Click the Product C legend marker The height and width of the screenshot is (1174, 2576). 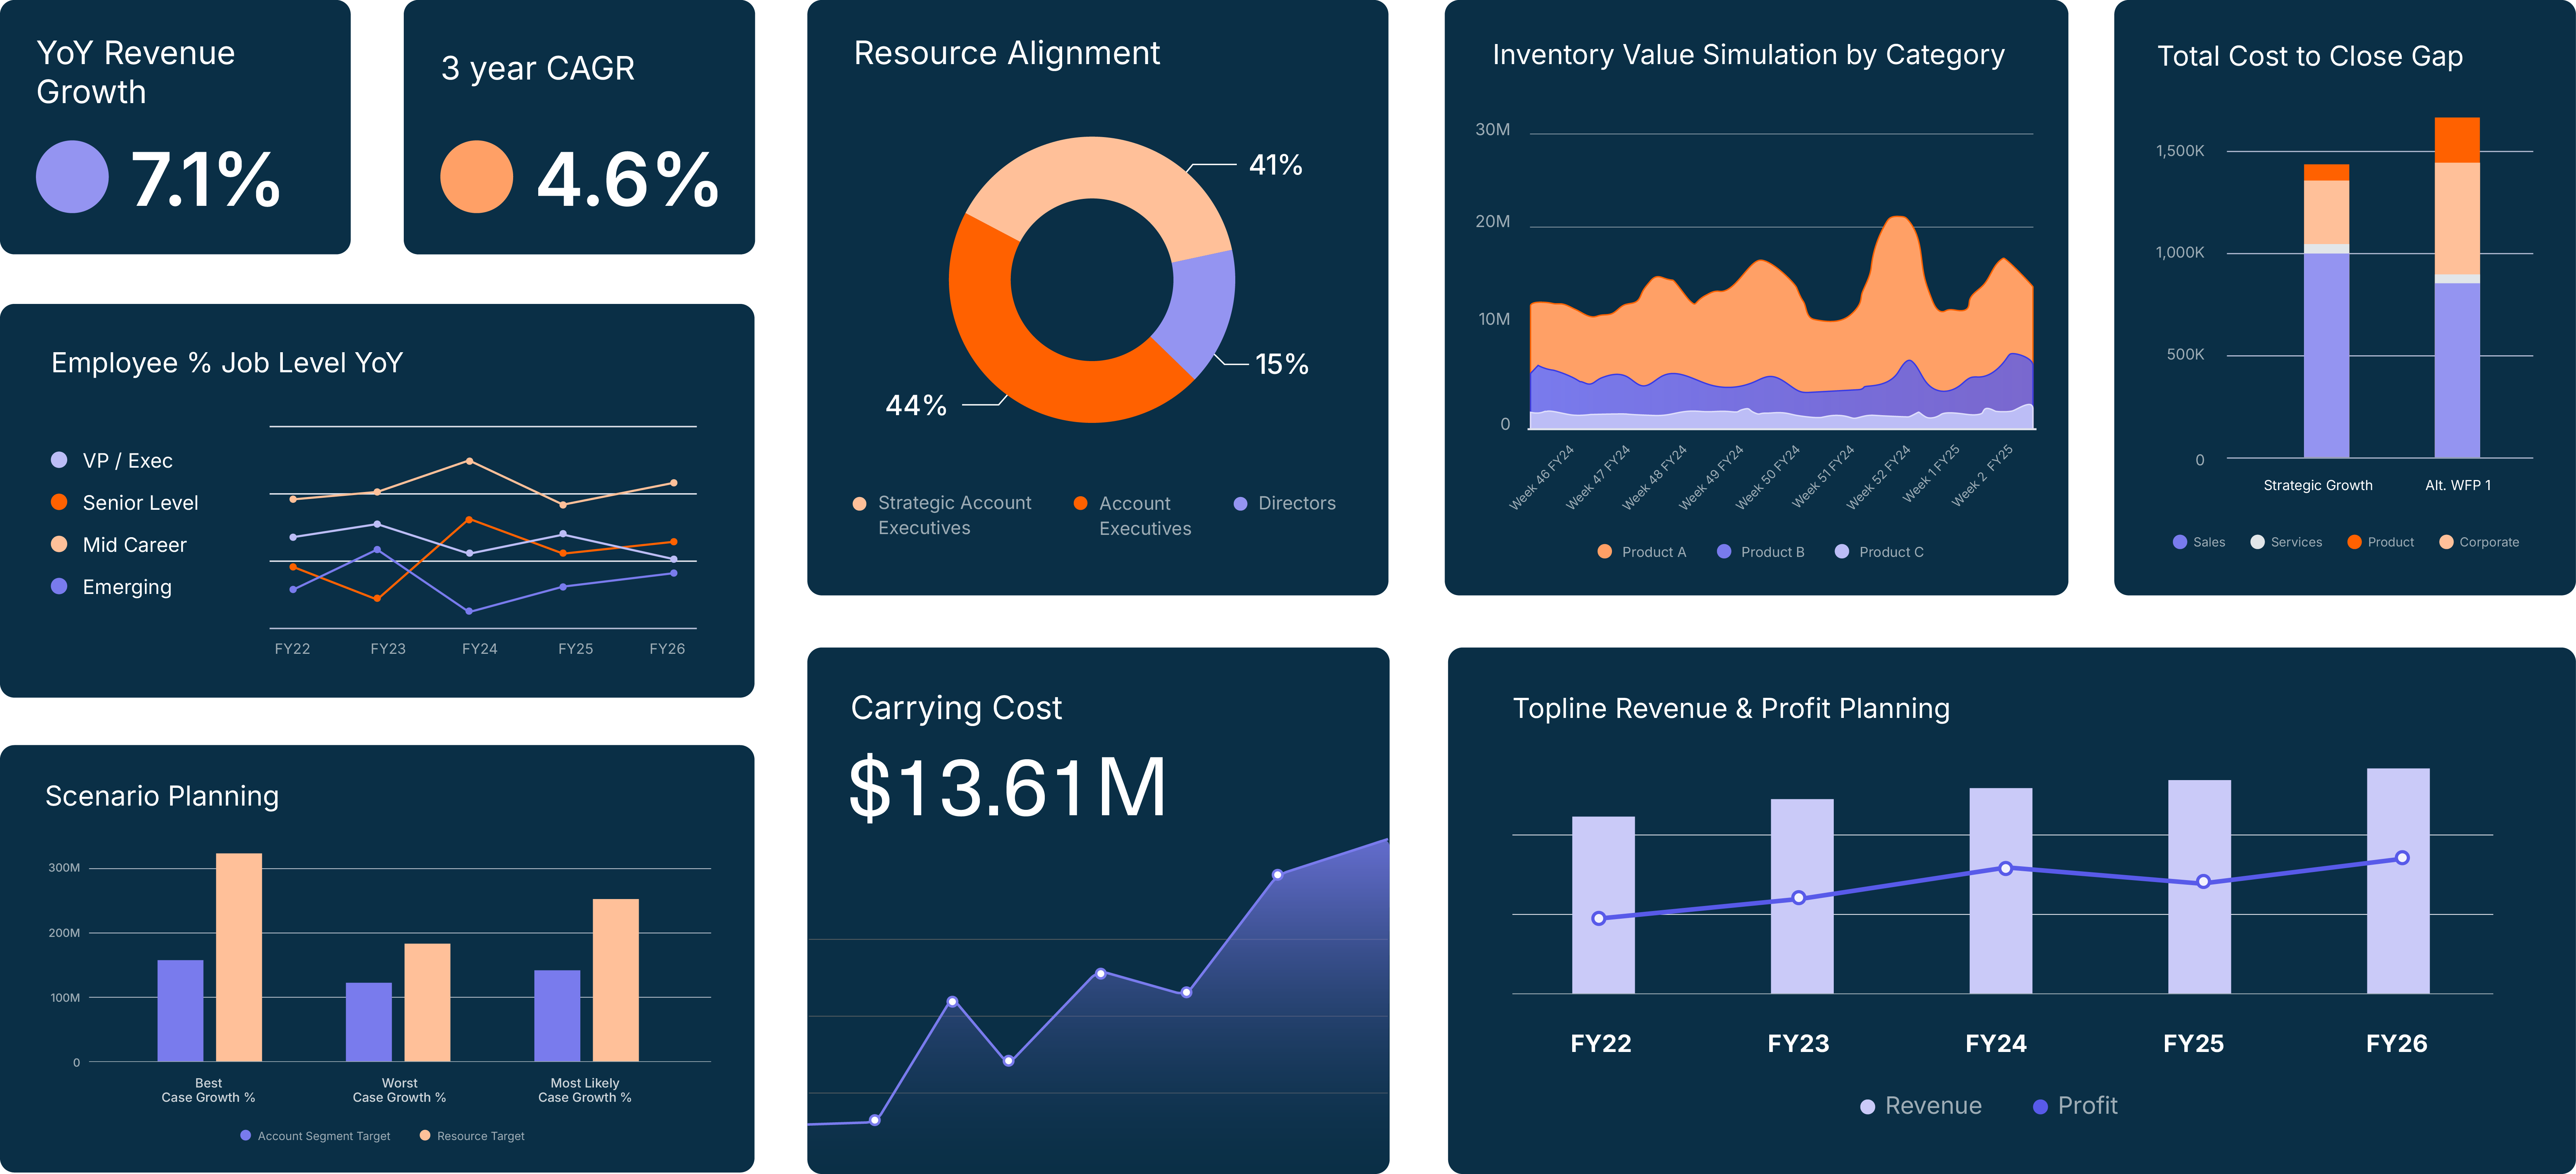coord(1841,551)
